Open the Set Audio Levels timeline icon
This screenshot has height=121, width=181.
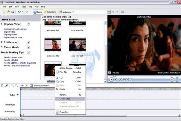[2, 85]
